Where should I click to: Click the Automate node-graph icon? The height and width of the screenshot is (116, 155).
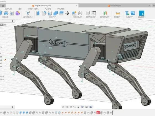tap(28, 13)
